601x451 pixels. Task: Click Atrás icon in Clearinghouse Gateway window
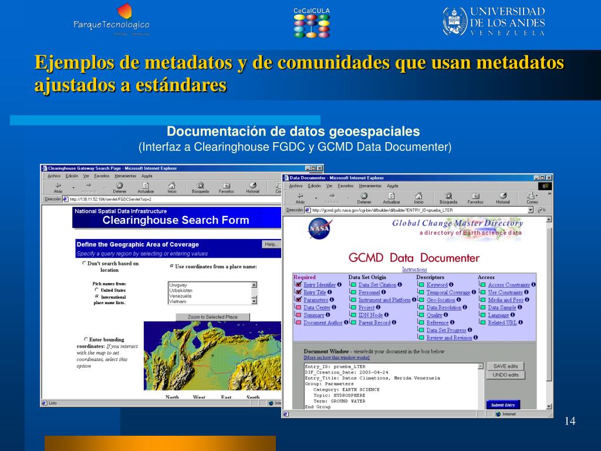click(58, 185)
